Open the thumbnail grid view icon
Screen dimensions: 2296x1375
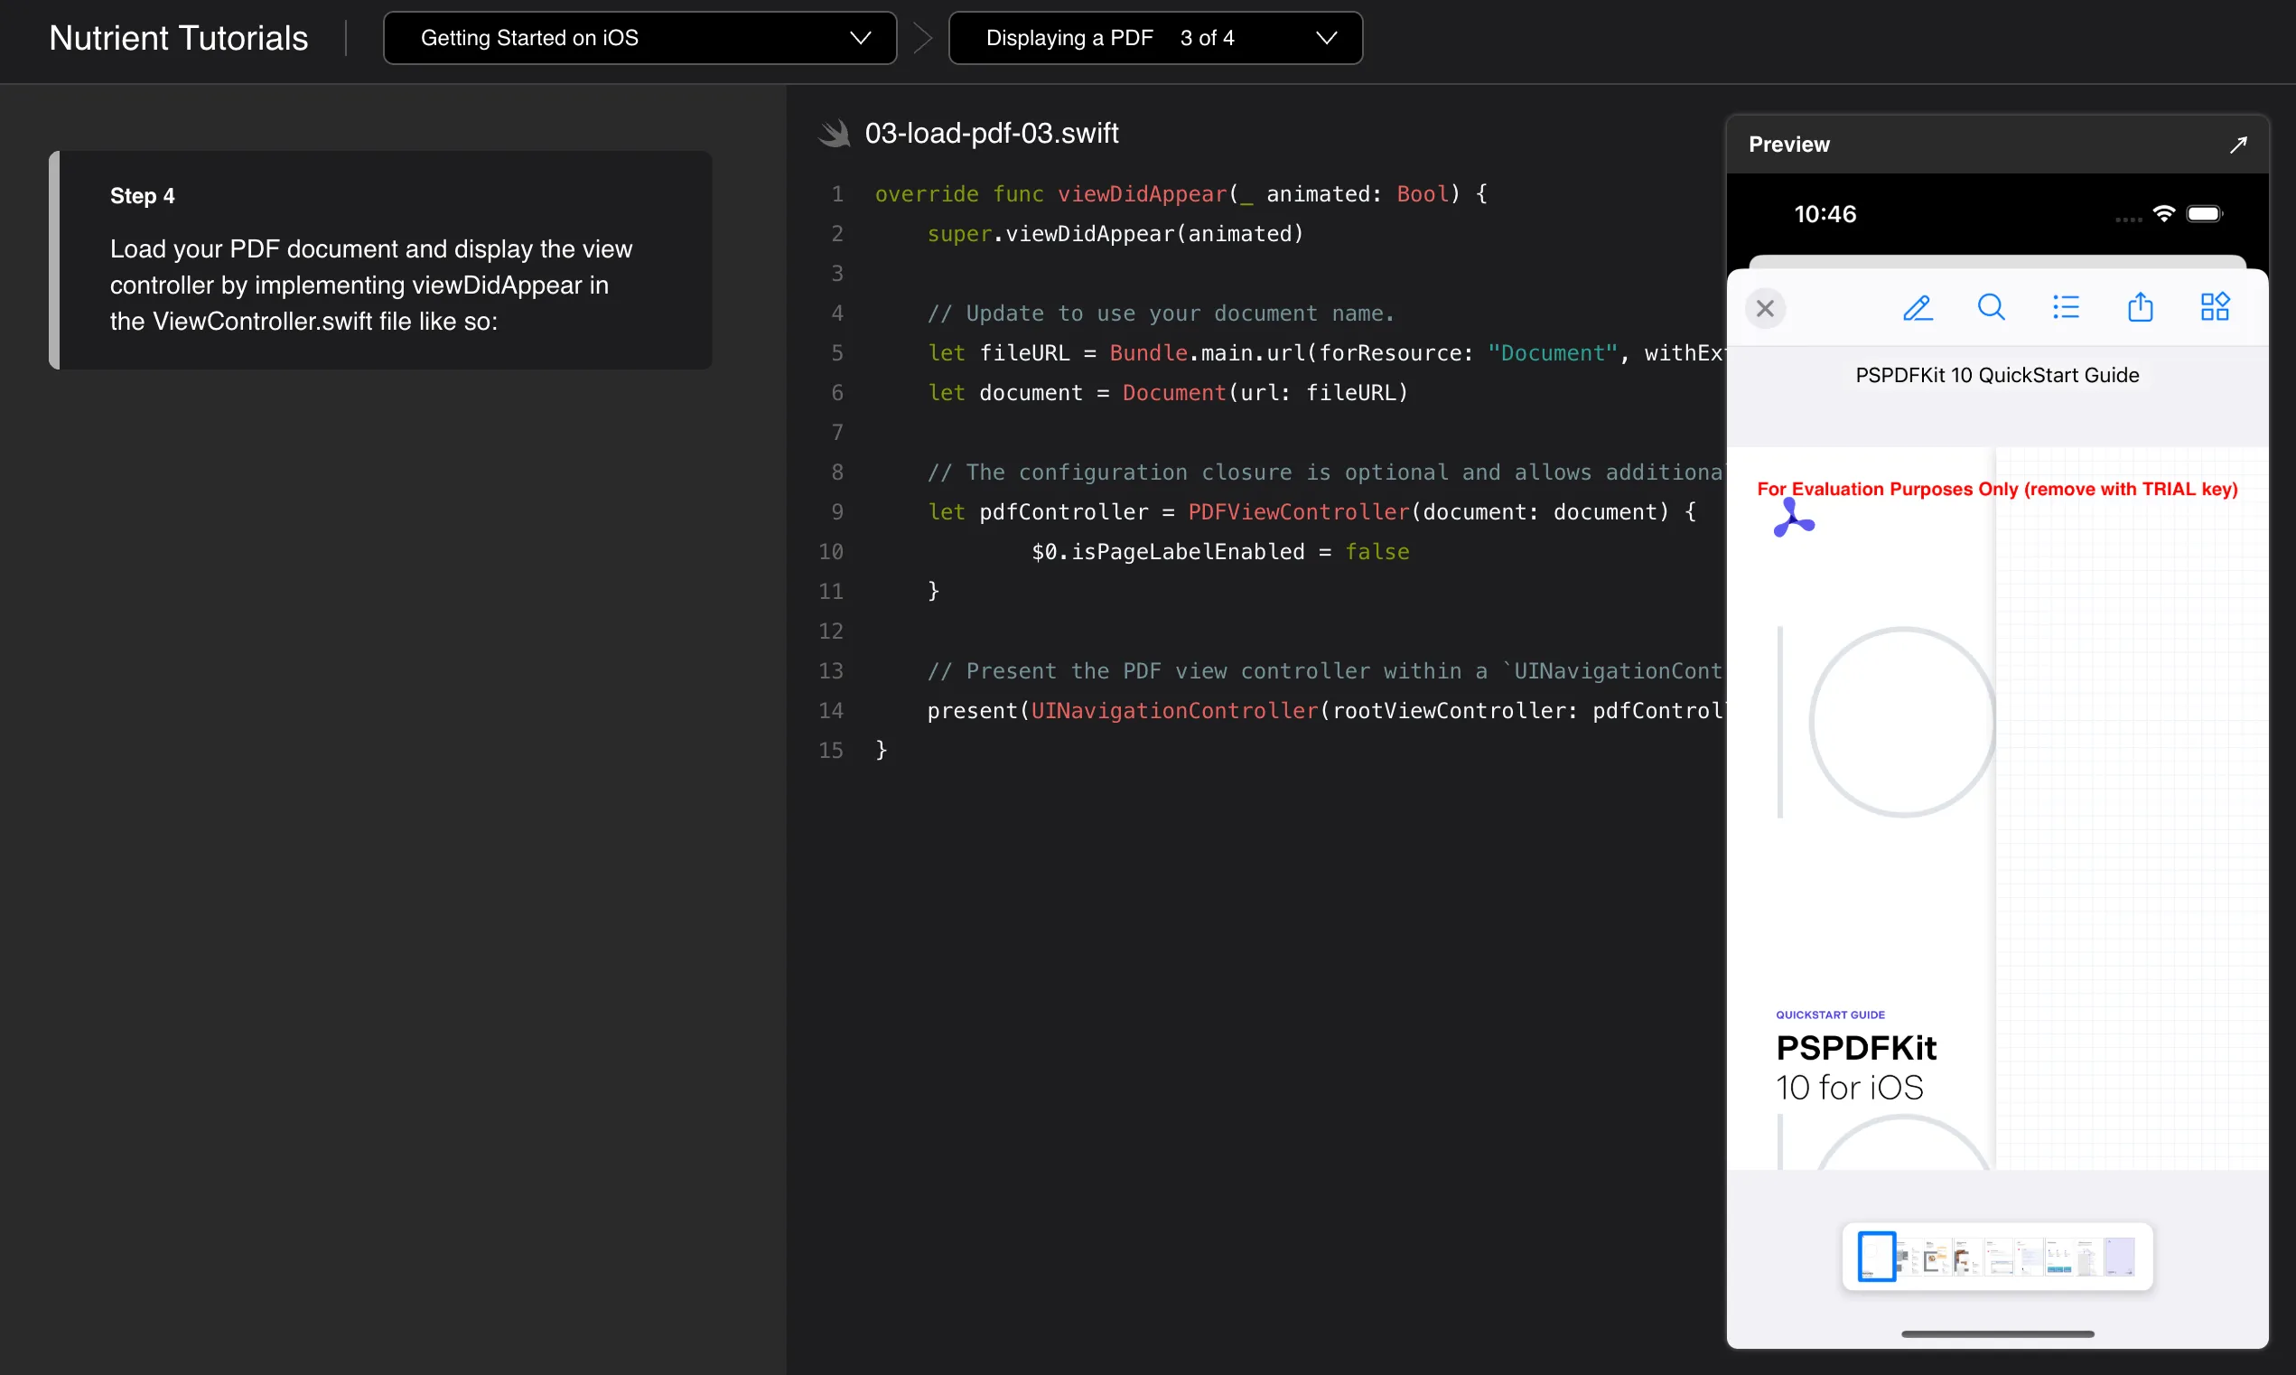coord(2214,308)
